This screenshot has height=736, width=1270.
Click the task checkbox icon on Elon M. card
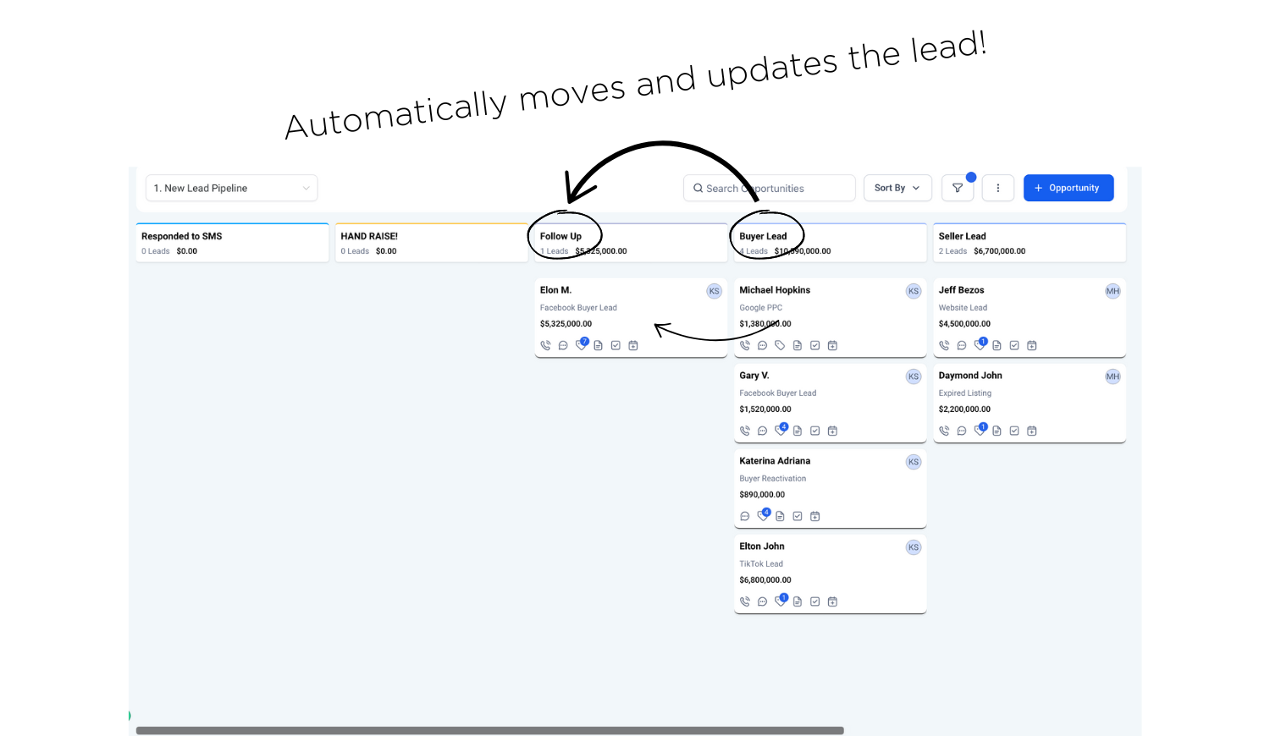coord(616,345)
